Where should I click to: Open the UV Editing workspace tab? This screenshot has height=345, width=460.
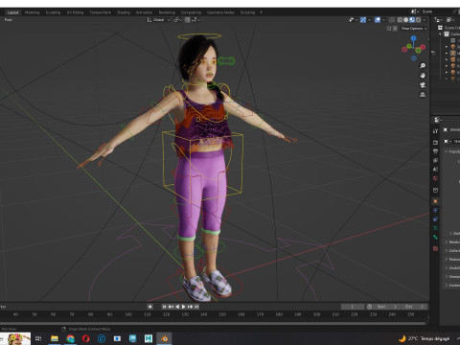tap(75, 12)
